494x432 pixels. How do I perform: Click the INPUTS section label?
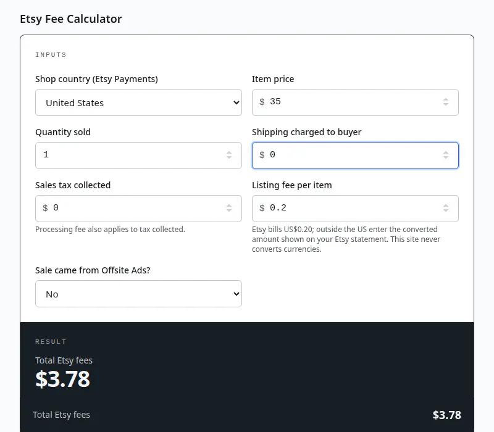coord(51,55)
